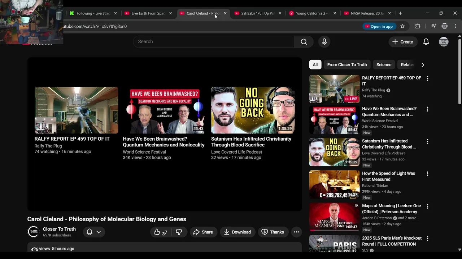Open a new browser tab with plus
462x259 pixels.
[x=400, y=13]
